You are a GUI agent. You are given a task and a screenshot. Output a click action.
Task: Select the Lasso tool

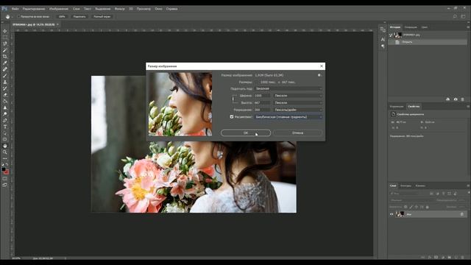click(x=5, y=43)
